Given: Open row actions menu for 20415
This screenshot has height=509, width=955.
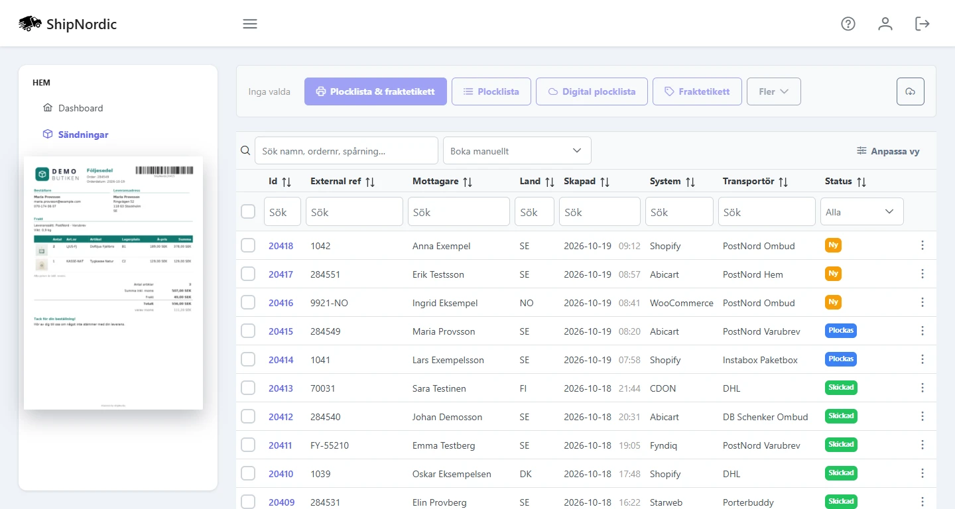Looking at the screenshot, I should (x=923, y=331).
